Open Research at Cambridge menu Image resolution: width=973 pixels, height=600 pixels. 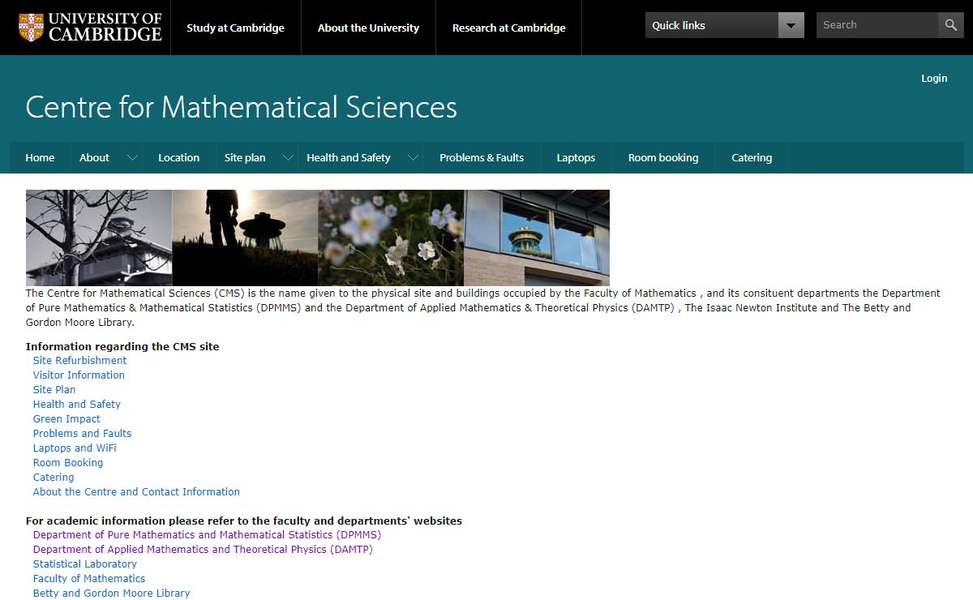(509, 28)
